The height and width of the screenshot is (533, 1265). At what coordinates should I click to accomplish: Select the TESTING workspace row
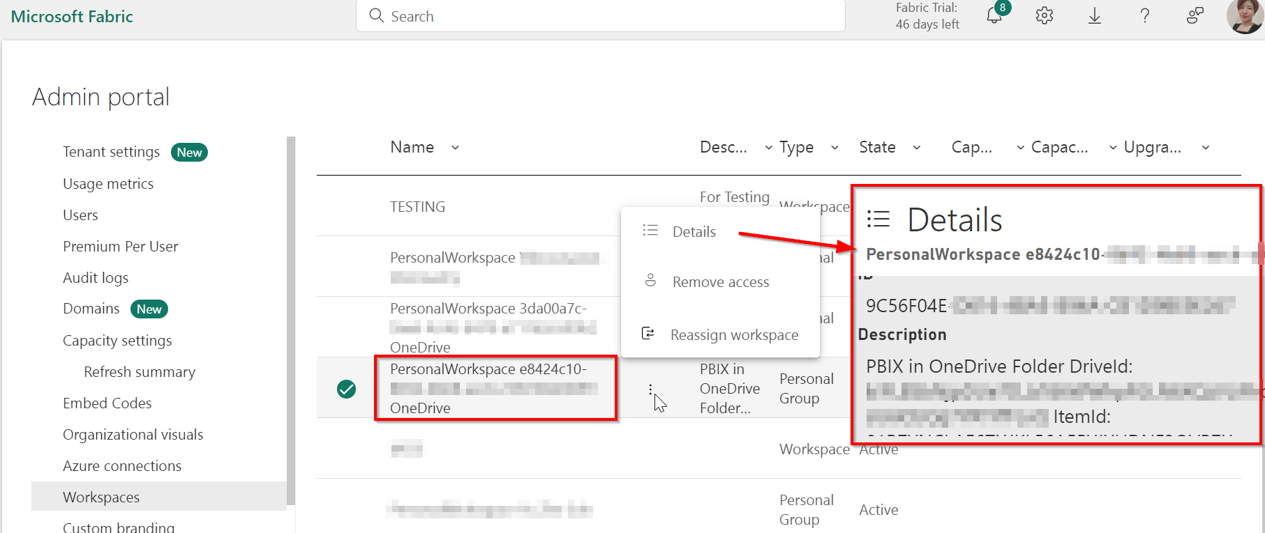point(417,207)
